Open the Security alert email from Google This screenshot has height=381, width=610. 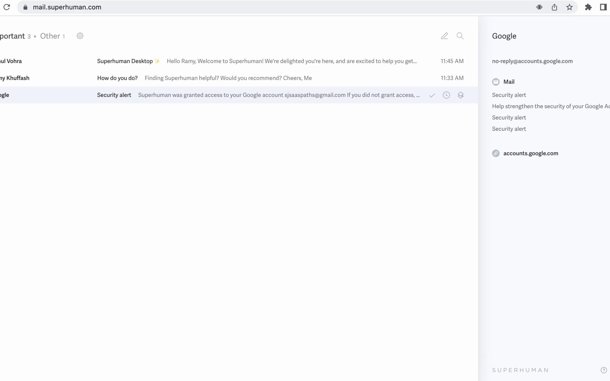(x=239, y=95)
